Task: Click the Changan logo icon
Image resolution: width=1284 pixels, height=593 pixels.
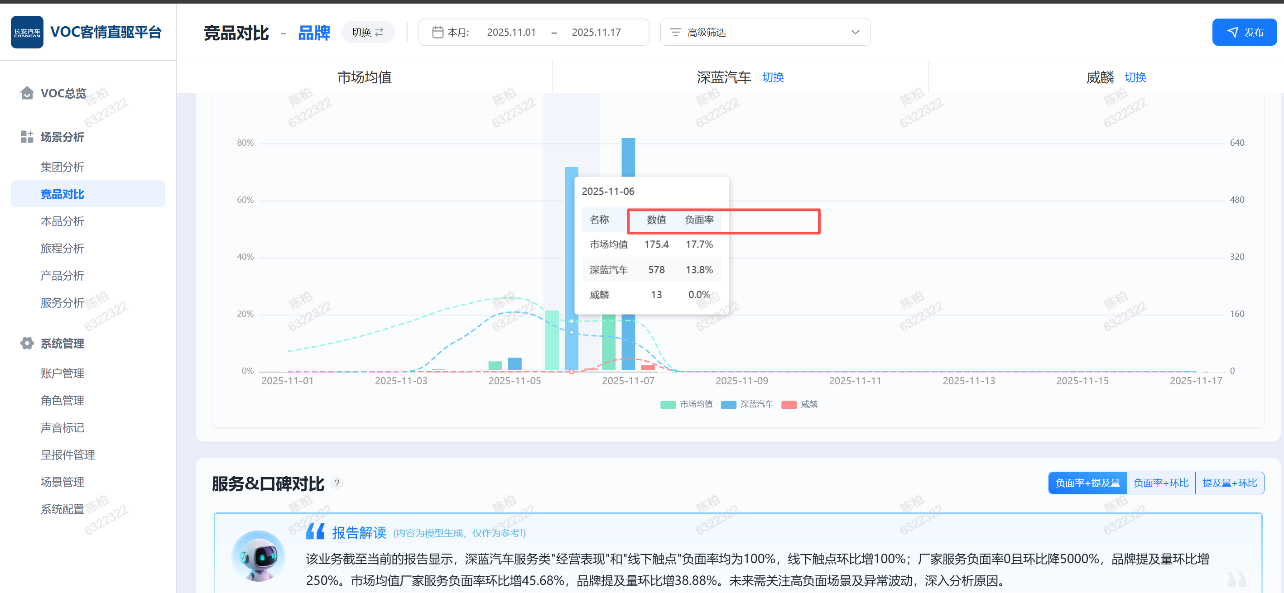Action: pyautogui.click(x=27, y=33)
